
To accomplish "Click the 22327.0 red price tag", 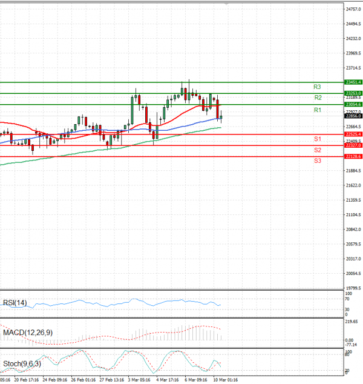I will click(353, 145).
